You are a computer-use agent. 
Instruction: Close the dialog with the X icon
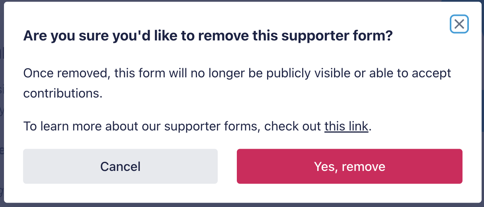pyautogui.click(x=459, y=24)
